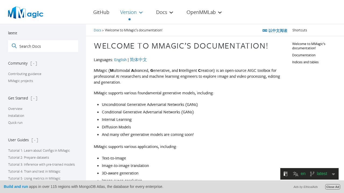Open MMagic projects page
The height and width of the screenshot is (193, 344).
point(20,81)
